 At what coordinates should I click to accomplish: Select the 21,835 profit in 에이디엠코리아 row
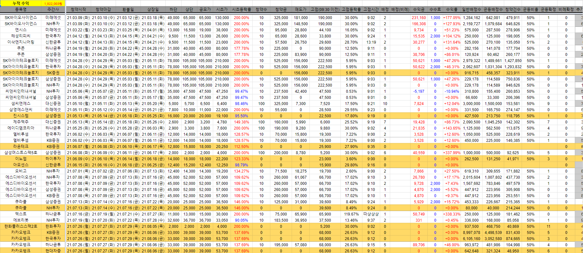coord(419,128)
